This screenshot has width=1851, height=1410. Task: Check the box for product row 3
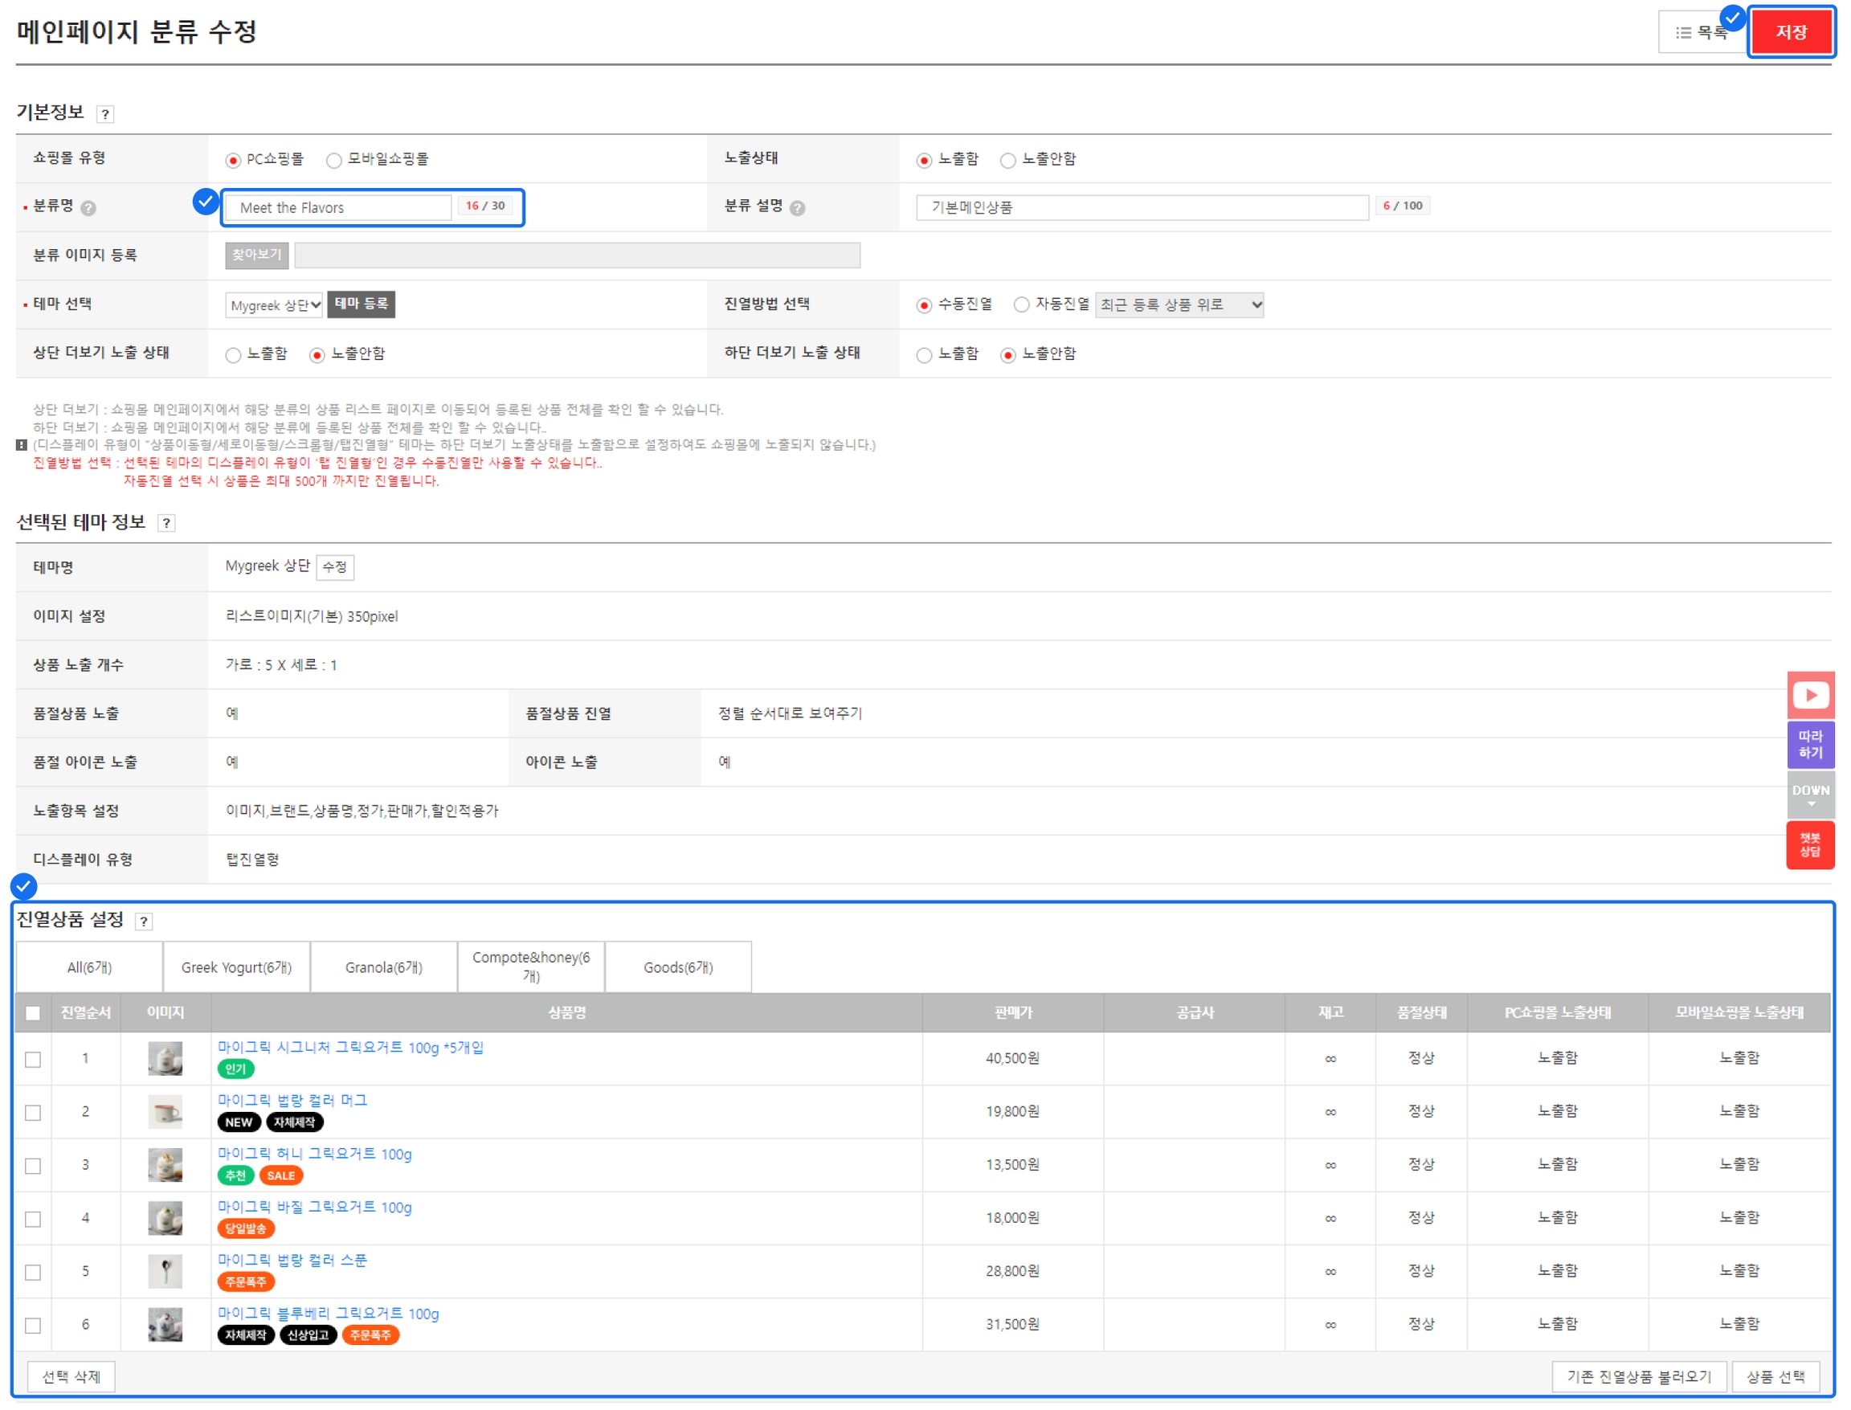33,1166
